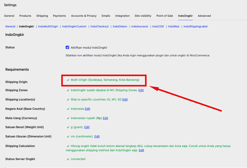Uncheck Aktifkan modul IndoOngkir checkbox
The width and height of the screenshot is (247, 168).
(x=68, y=47)
